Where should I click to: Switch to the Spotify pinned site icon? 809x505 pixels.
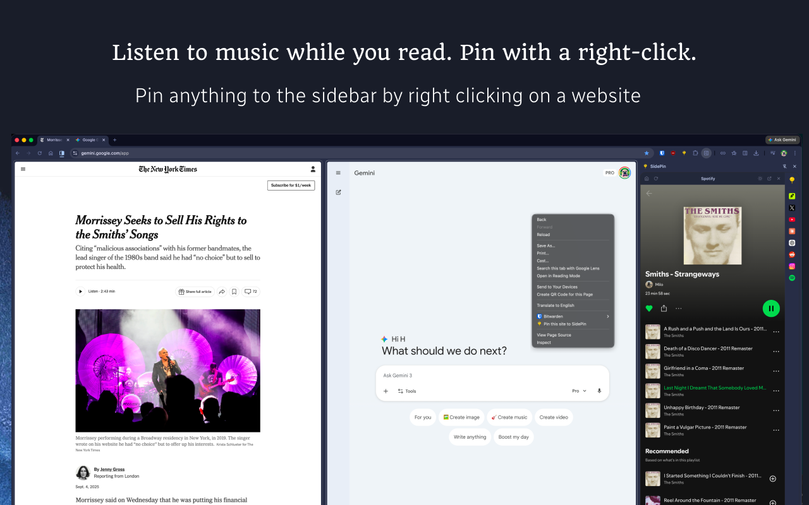(792, 278)
